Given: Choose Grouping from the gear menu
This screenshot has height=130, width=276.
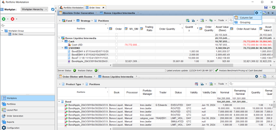Looking at the screenshot, I should point(247,22).
